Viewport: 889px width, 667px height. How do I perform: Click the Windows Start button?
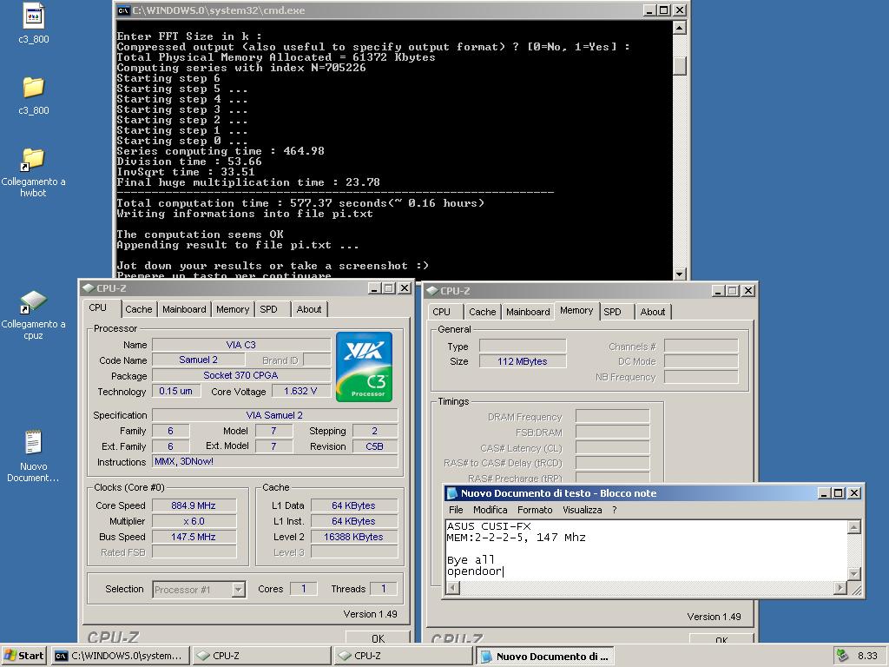point(23,656)
